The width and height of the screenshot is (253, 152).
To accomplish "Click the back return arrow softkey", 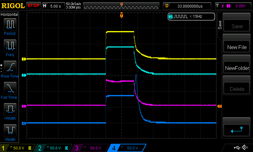I will [237, 130].
